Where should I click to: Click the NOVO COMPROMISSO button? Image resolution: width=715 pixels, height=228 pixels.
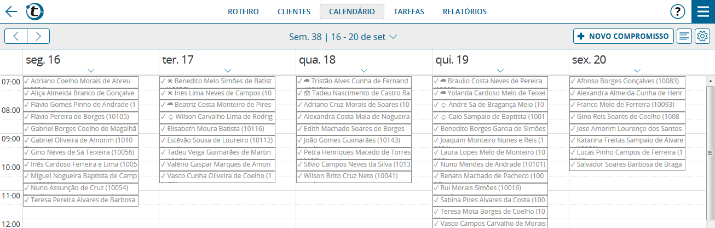coord(623,37)
